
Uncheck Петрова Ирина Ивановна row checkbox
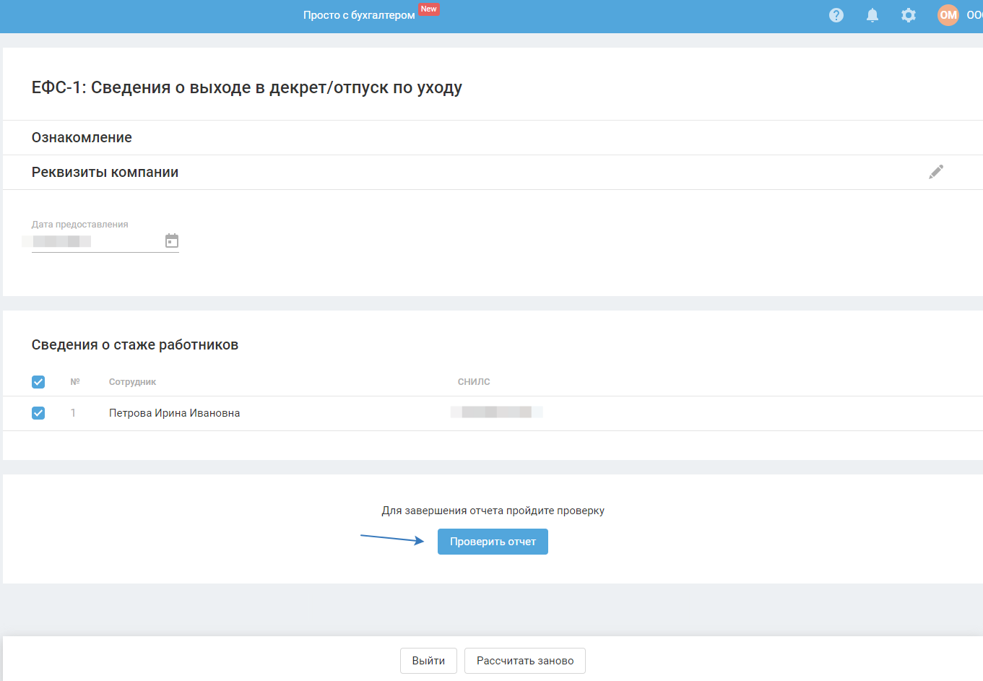pyautogui.click(x=38, y=413)
